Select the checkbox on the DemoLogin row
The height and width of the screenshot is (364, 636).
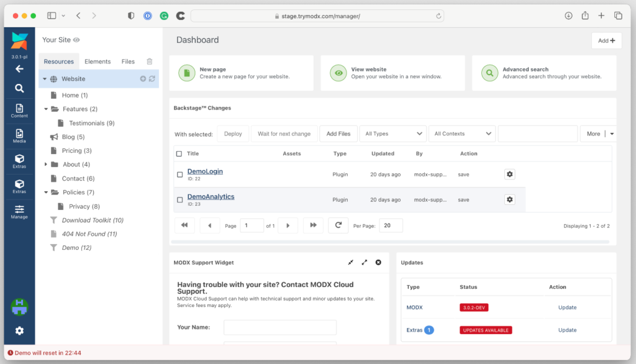[x=180, y=174]
